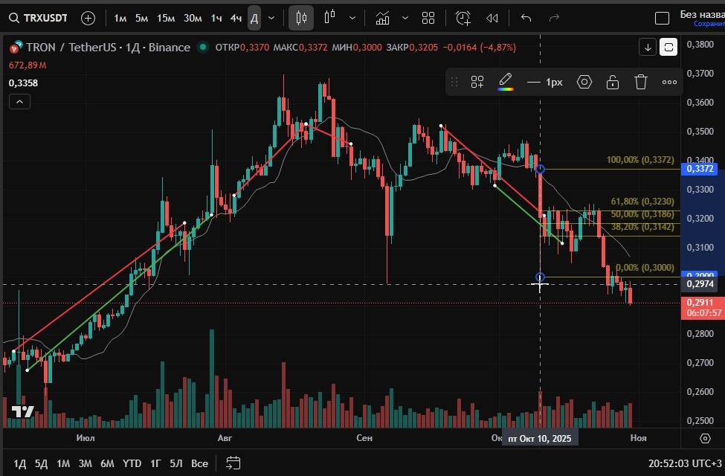Open the layout grid templates icon
Screen dimensions: 725x476
(x=428, y=18)
